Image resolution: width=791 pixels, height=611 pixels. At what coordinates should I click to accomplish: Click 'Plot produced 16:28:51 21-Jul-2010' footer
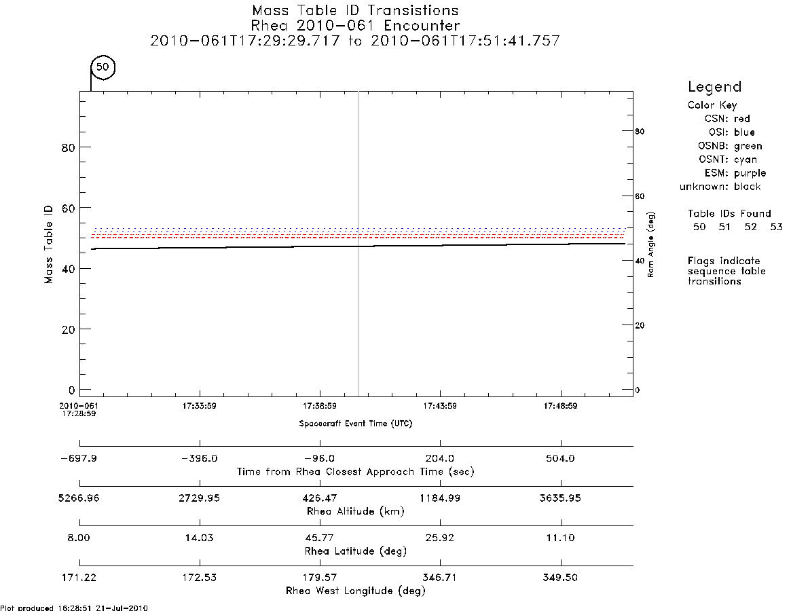(x=74, y=608)
